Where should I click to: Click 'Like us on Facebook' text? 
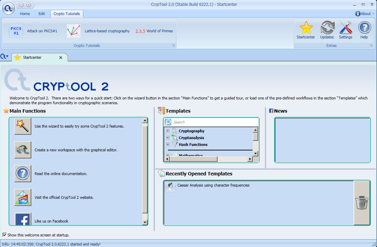[x=52, y=221]
